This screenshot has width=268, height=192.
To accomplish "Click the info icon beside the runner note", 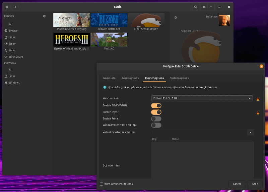I will point(105,87).
